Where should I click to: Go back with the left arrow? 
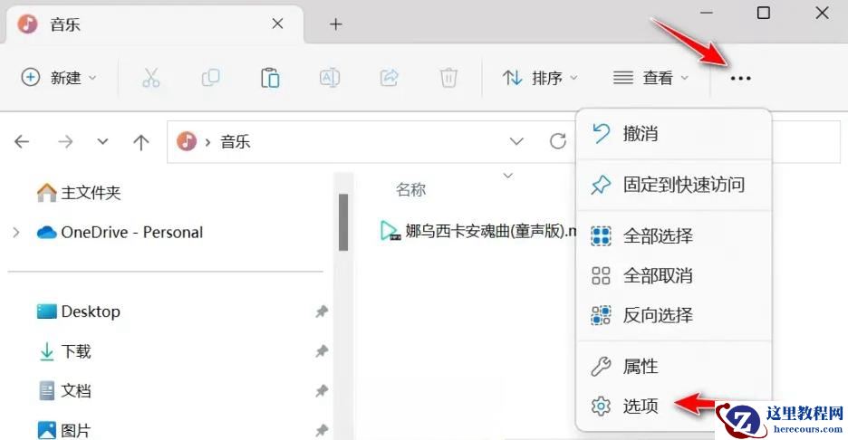click(x=22, y=141)
